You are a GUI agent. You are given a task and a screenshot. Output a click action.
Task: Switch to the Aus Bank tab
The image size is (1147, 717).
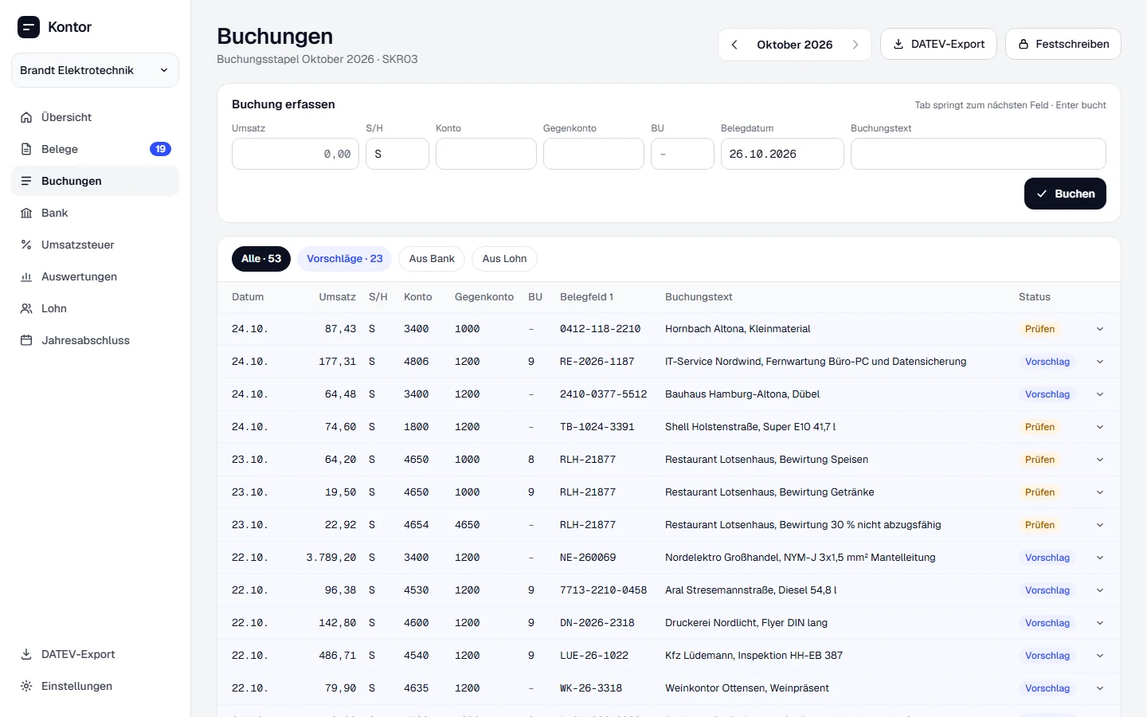432,259
